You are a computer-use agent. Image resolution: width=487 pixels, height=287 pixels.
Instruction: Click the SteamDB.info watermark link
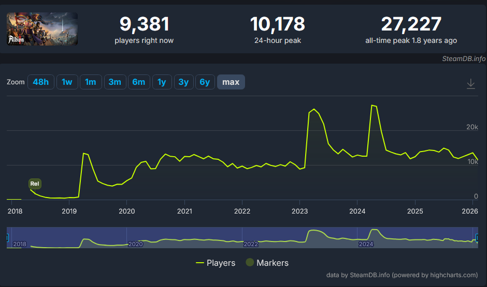coord(464,58)
